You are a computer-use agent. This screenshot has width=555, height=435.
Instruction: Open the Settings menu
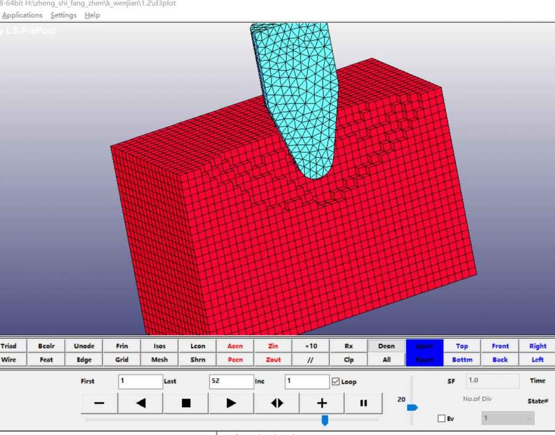pos(64,15)
